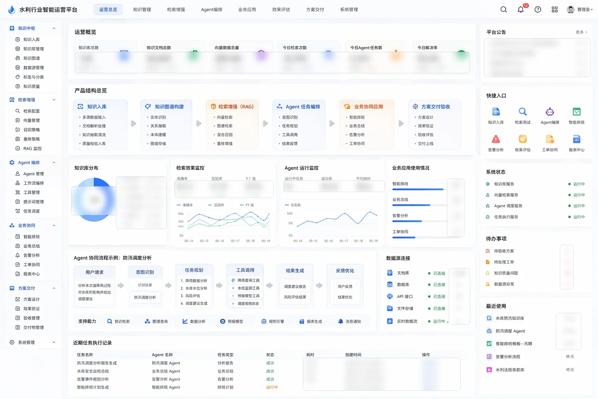This screenshot has width=598, height=399.
Task: Open 告警分析 quick entry icon
Action: 496,139
